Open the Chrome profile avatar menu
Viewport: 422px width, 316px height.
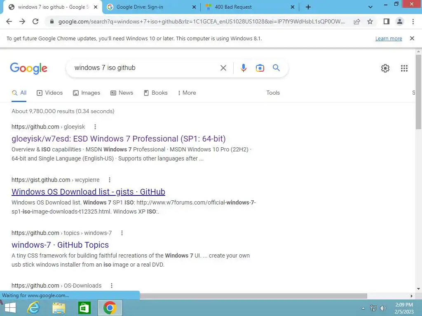pyautogui.click(x=400, y=21)
